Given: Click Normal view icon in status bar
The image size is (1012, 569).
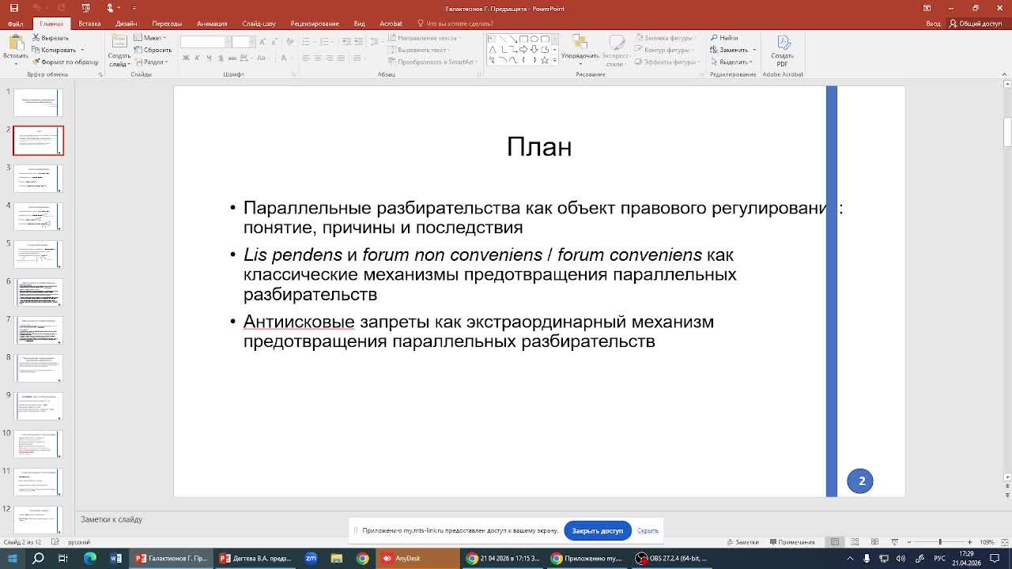Looking at the screenshot, I should click(x=835, y=542).
